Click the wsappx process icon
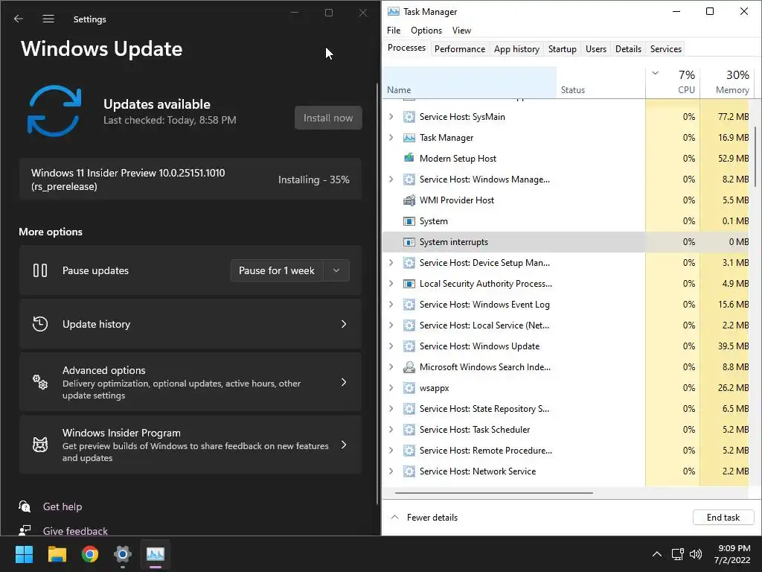Image resolution: width=762 pixels, height=572 pixels. (x=409, y=388)
